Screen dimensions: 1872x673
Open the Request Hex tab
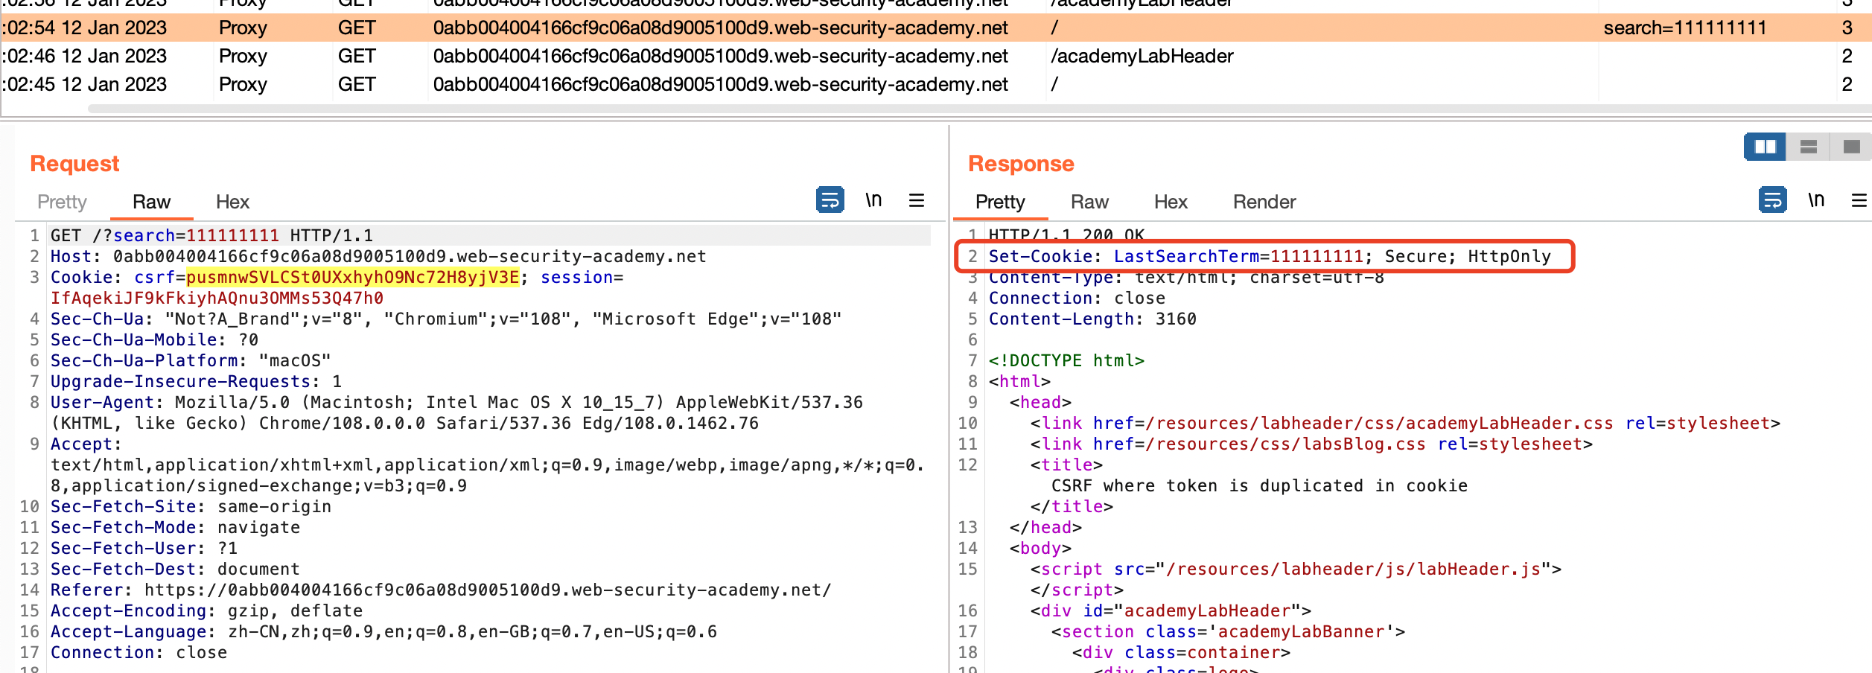point(232,202)
